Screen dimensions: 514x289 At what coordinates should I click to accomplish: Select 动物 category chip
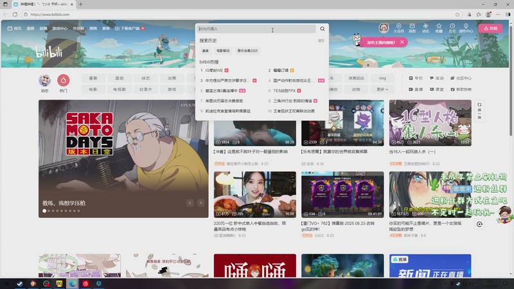(x=356, y=89)
